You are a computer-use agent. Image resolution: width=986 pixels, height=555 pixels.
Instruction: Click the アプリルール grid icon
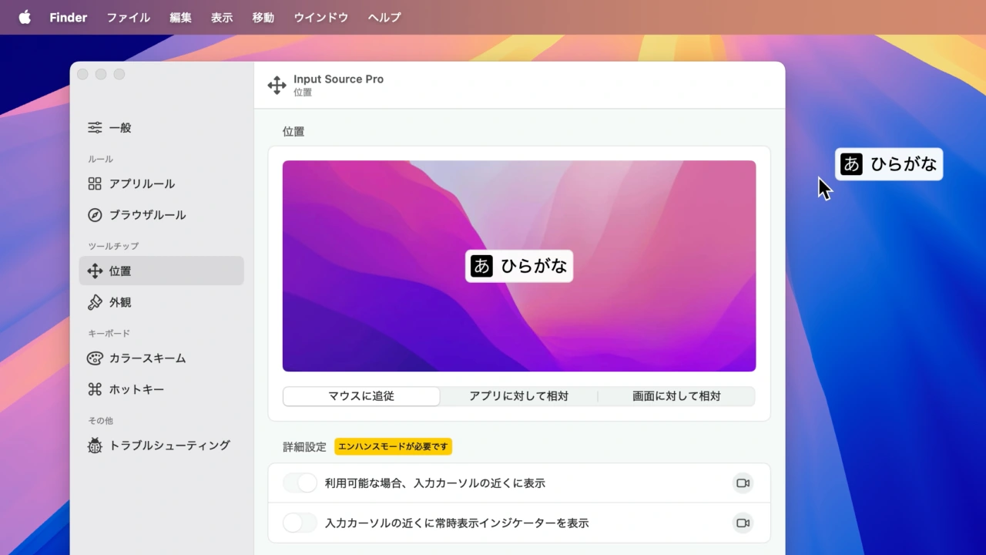[x=95, y=183]
